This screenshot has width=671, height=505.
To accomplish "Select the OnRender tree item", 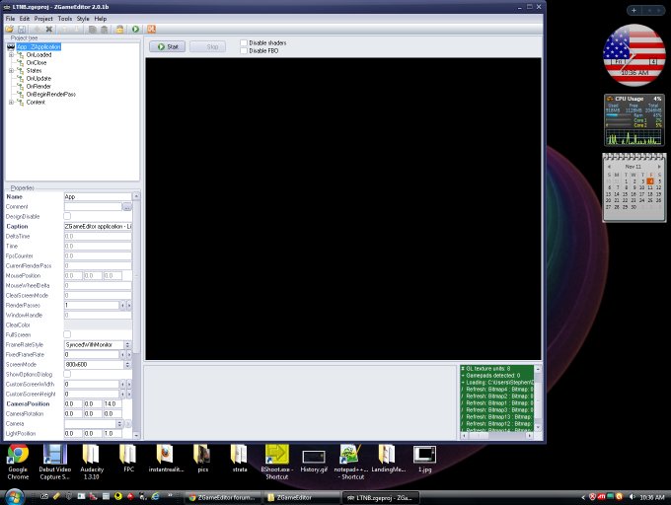I will [38, 87].
